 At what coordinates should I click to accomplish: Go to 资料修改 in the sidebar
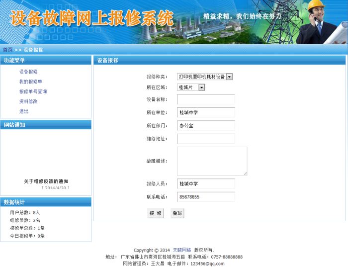click(x=28, y=101)
